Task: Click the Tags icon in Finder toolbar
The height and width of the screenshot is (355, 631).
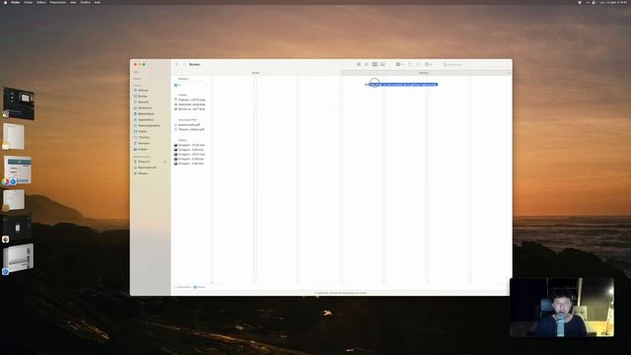Action: pos(418,64)
